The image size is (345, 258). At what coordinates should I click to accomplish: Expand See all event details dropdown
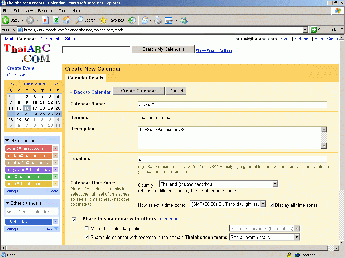point(297,237)
